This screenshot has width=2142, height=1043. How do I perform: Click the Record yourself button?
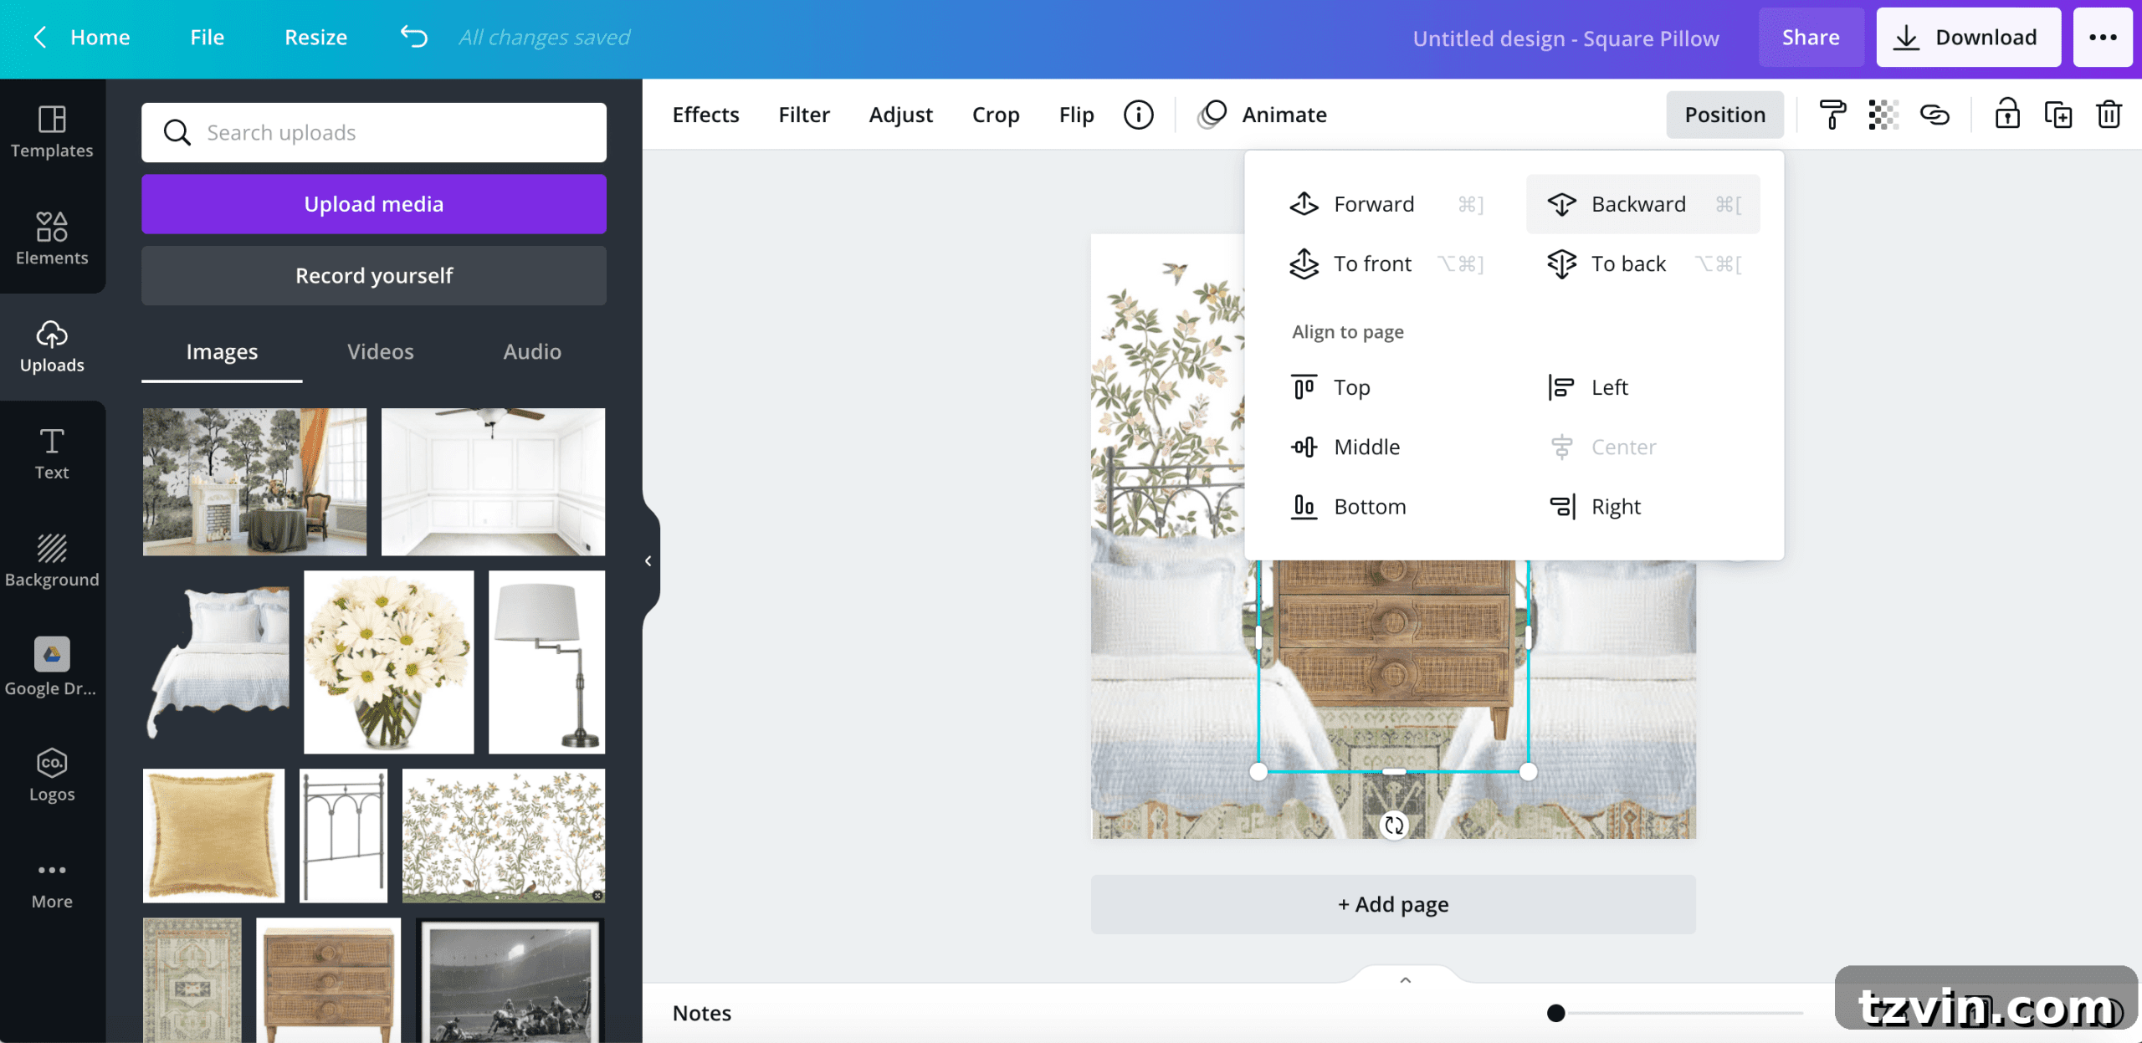374,275
